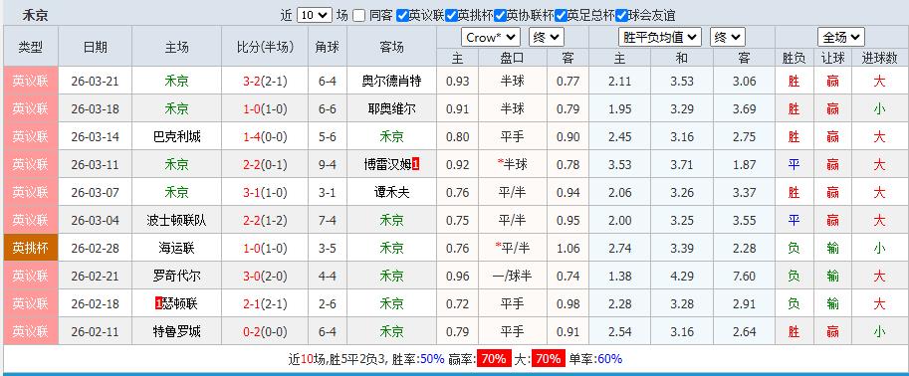Select the 26-02-21 date cell

click(x=95, y=276)
